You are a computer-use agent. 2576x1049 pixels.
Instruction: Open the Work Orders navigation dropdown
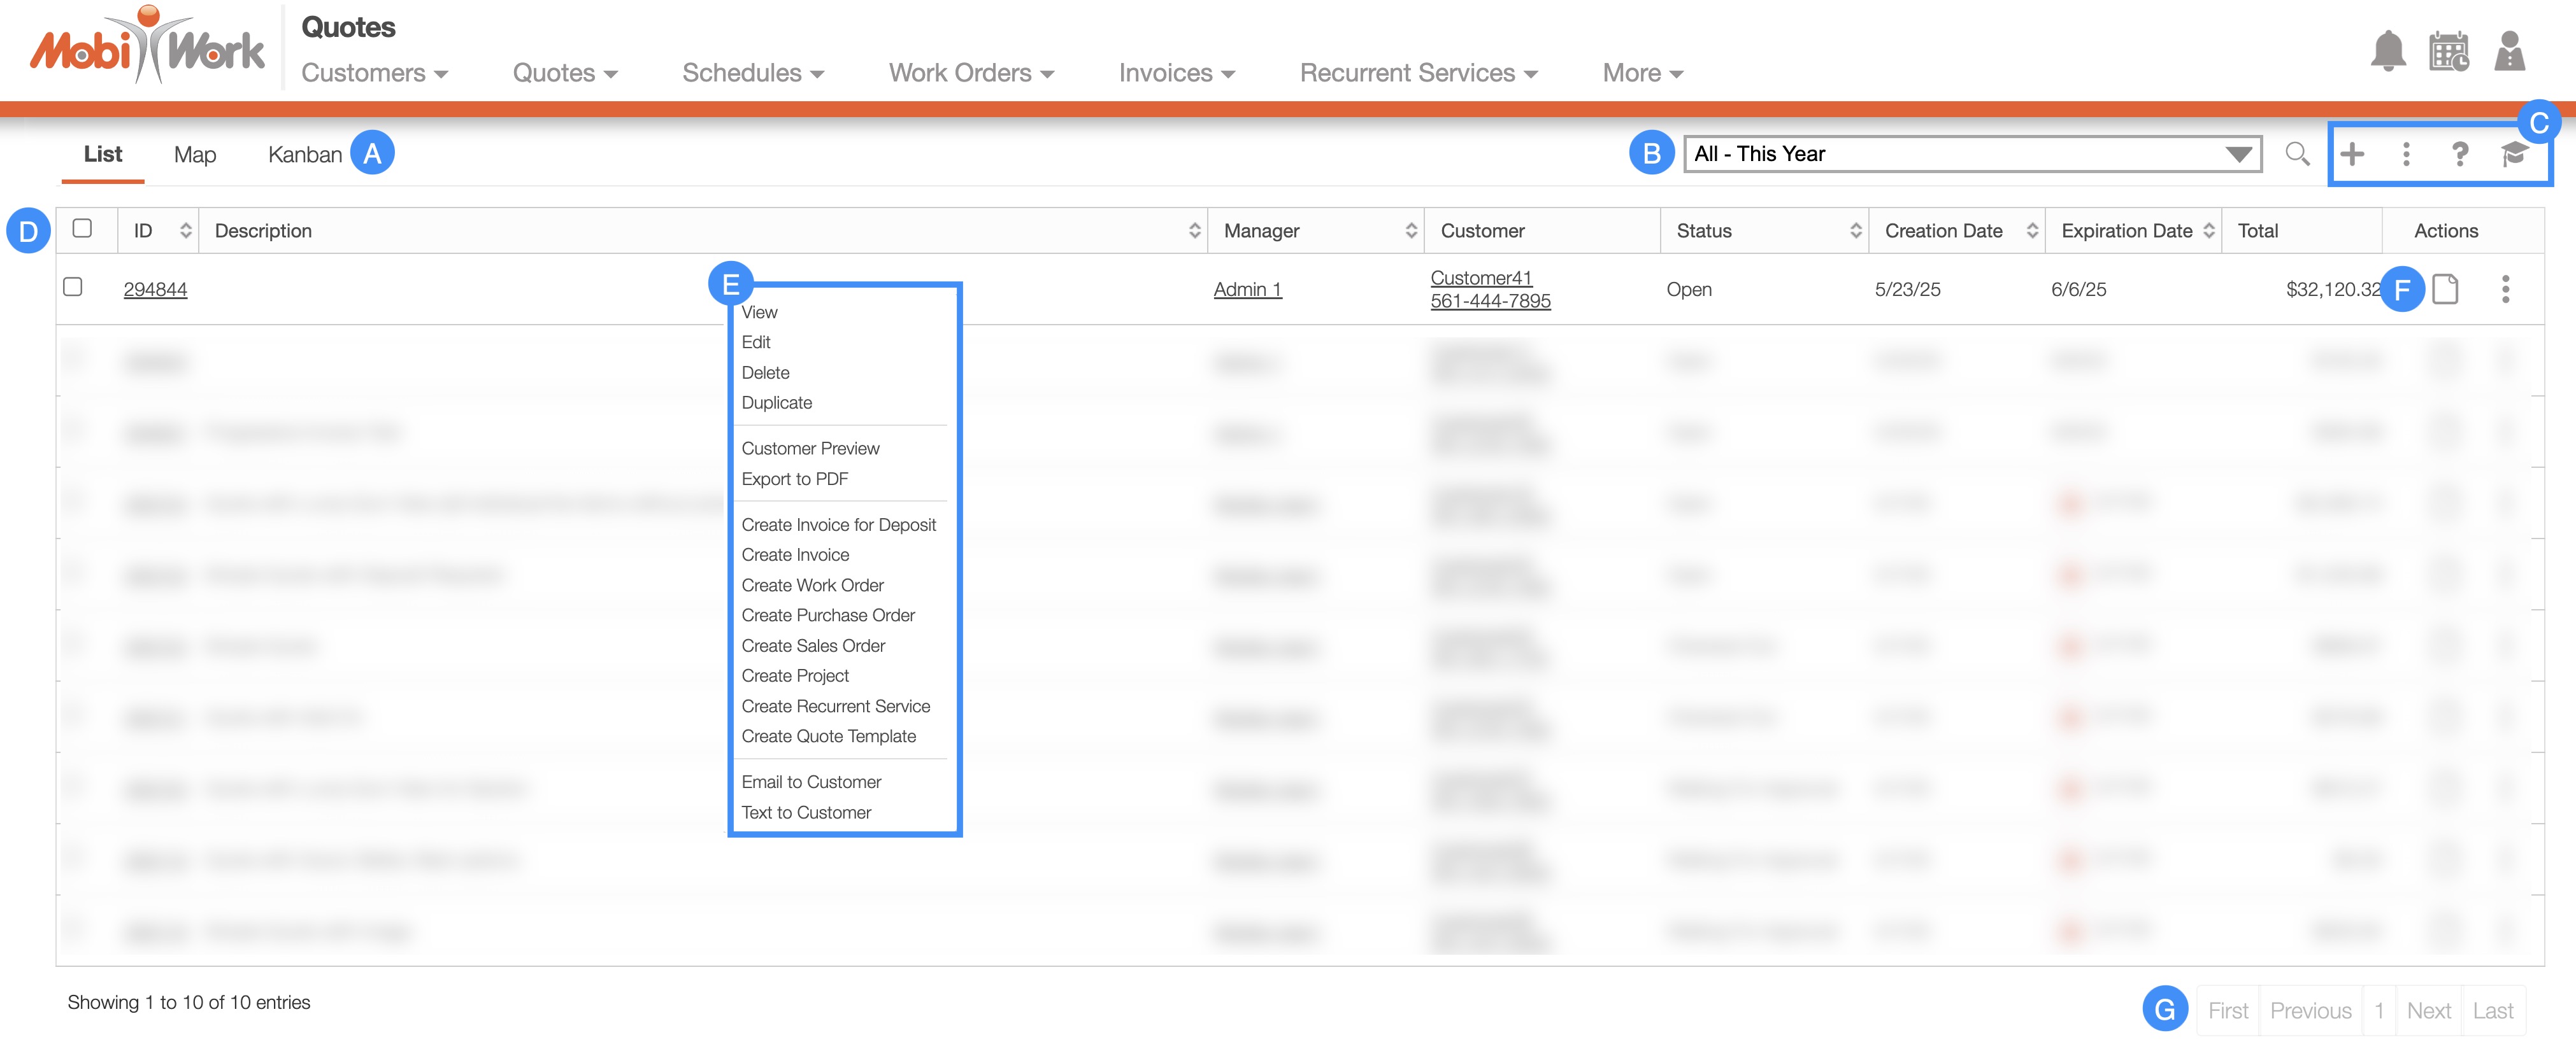(x=970, y=73)
